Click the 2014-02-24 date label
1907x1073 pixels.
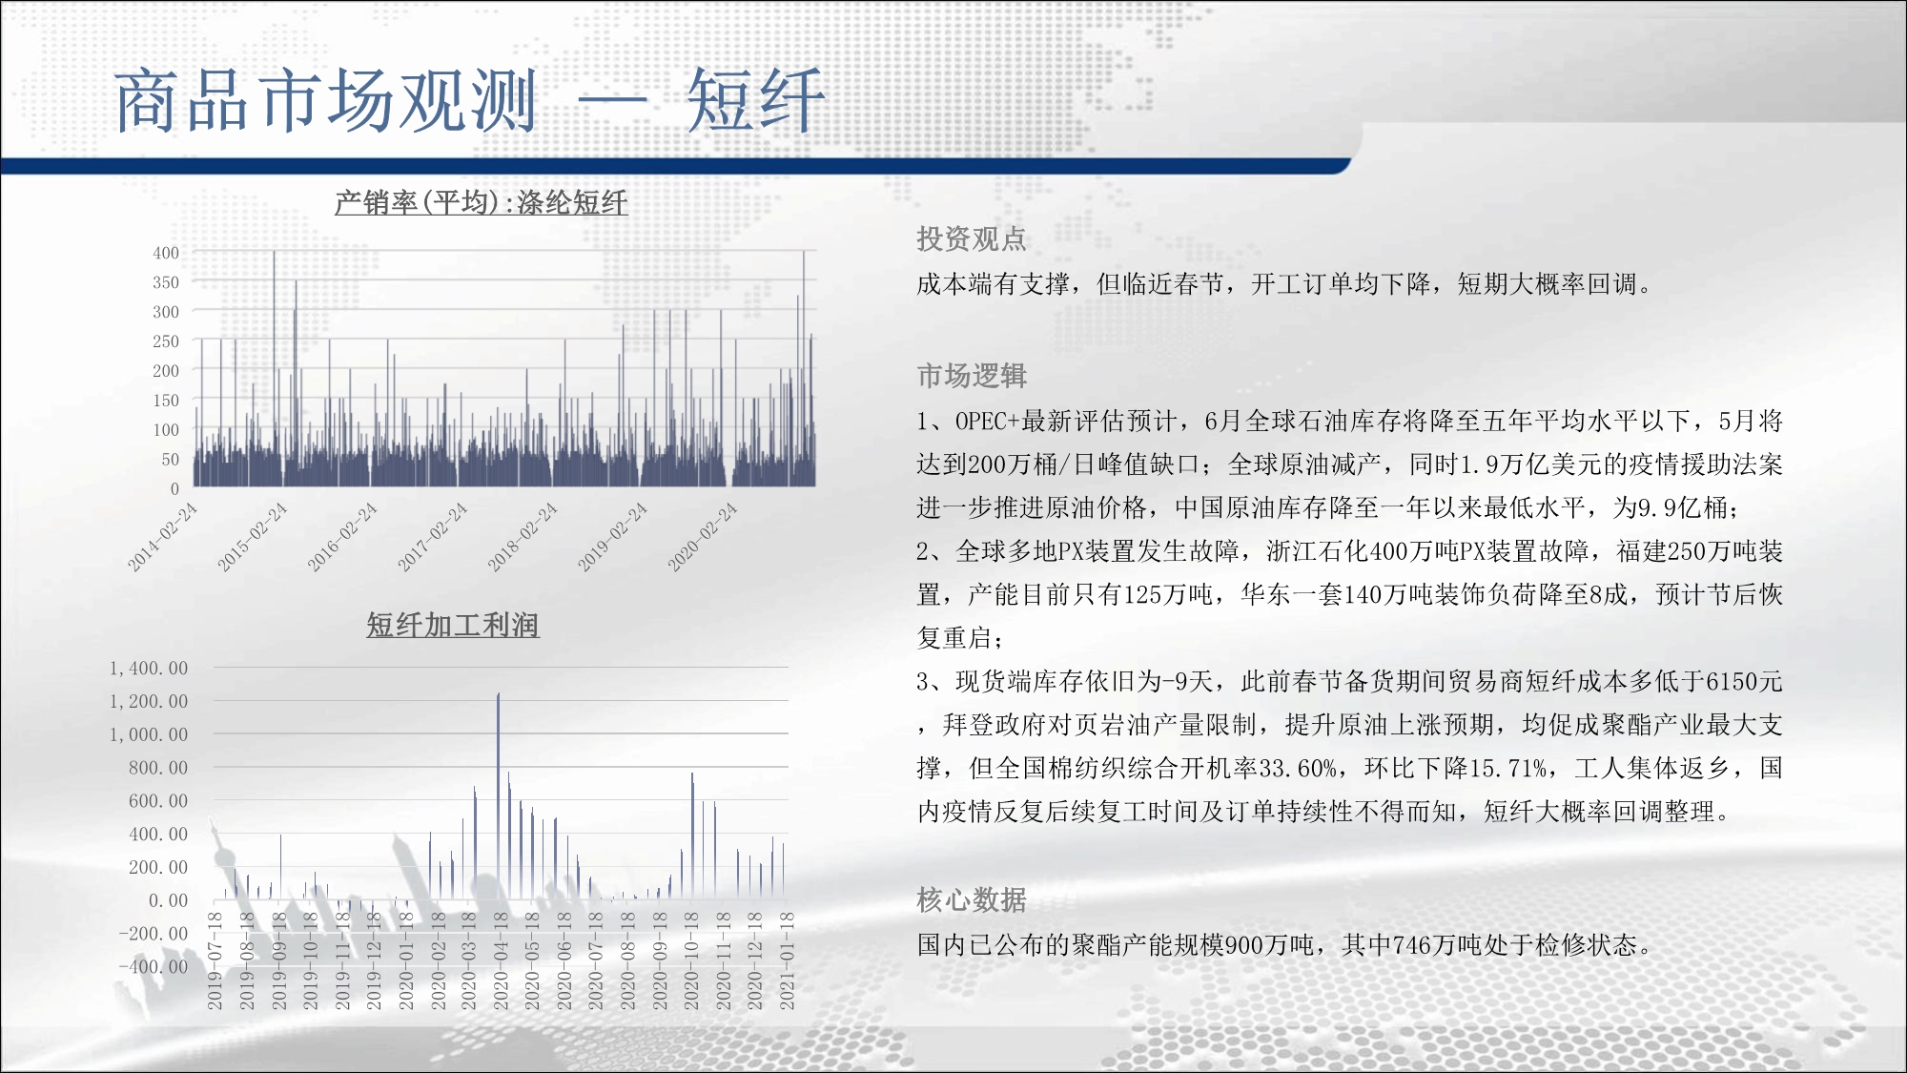point(162,537)
